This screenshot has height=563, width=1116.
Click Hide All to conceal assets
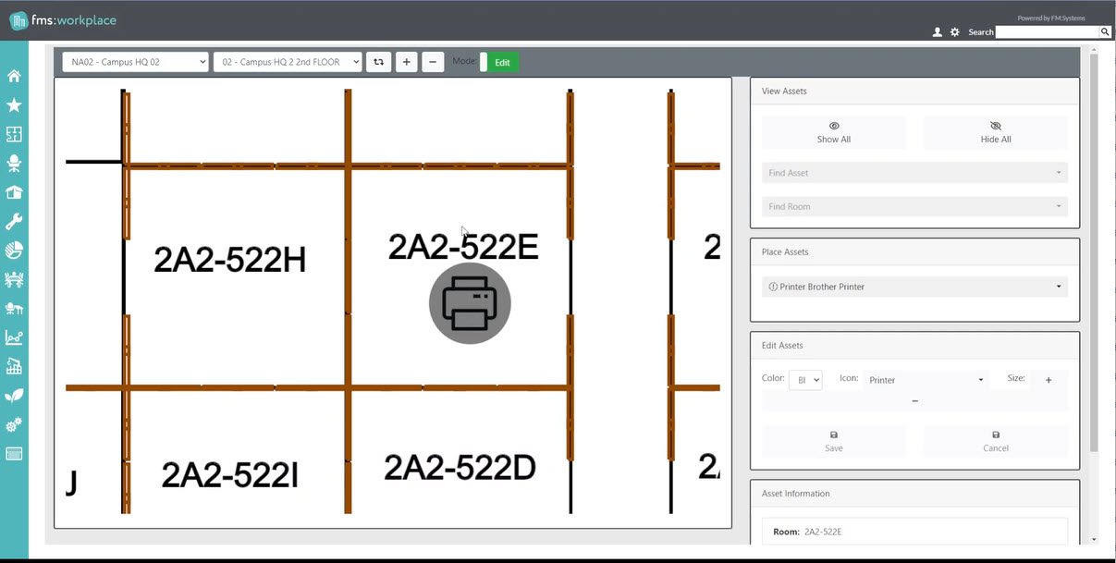(x=995, y=132)
